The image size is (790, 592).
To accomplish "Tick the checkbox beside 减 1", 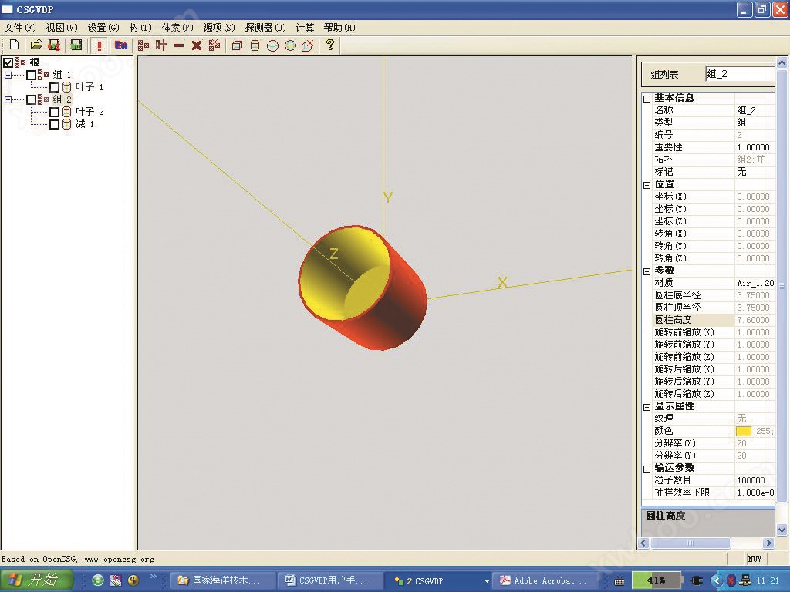I will tap(55, 124).
